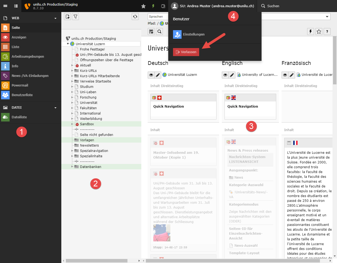Open the Benutzerliste module
Image resolution: width=337 pixels, height=263 pixels.
[31, 95]
